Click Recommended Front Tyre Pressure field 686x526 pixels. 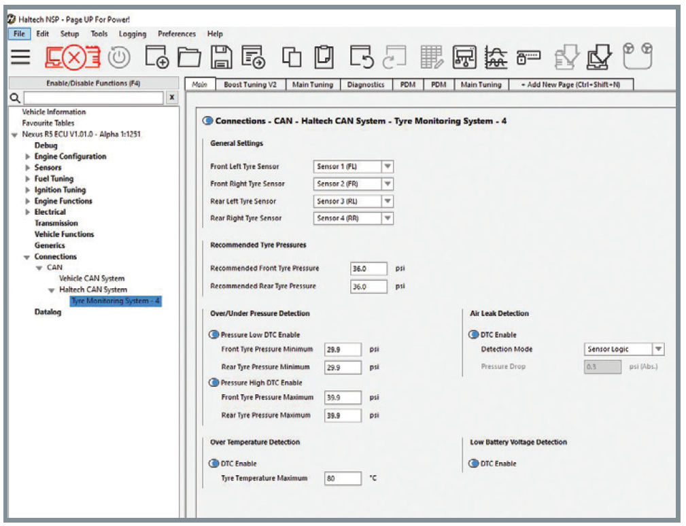368,268
